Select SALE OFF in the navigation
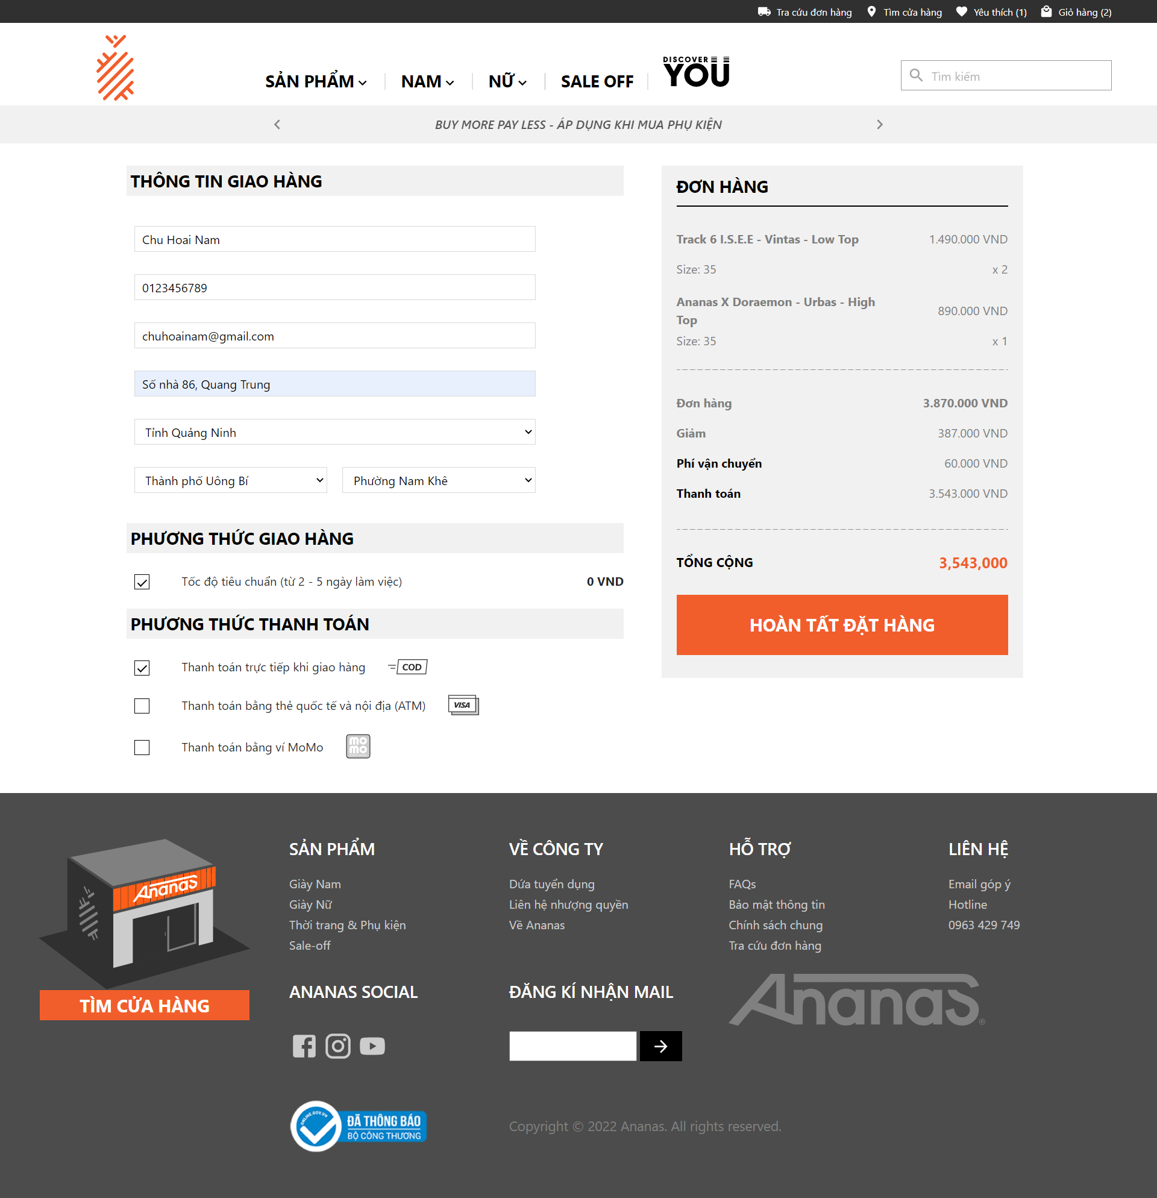The image size is (1157, 1198). click(597, 81)
